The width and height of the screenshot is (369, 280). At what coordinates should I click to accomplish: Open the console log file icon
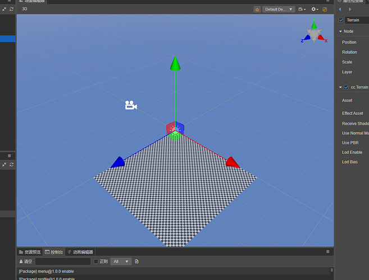[136, 261]
